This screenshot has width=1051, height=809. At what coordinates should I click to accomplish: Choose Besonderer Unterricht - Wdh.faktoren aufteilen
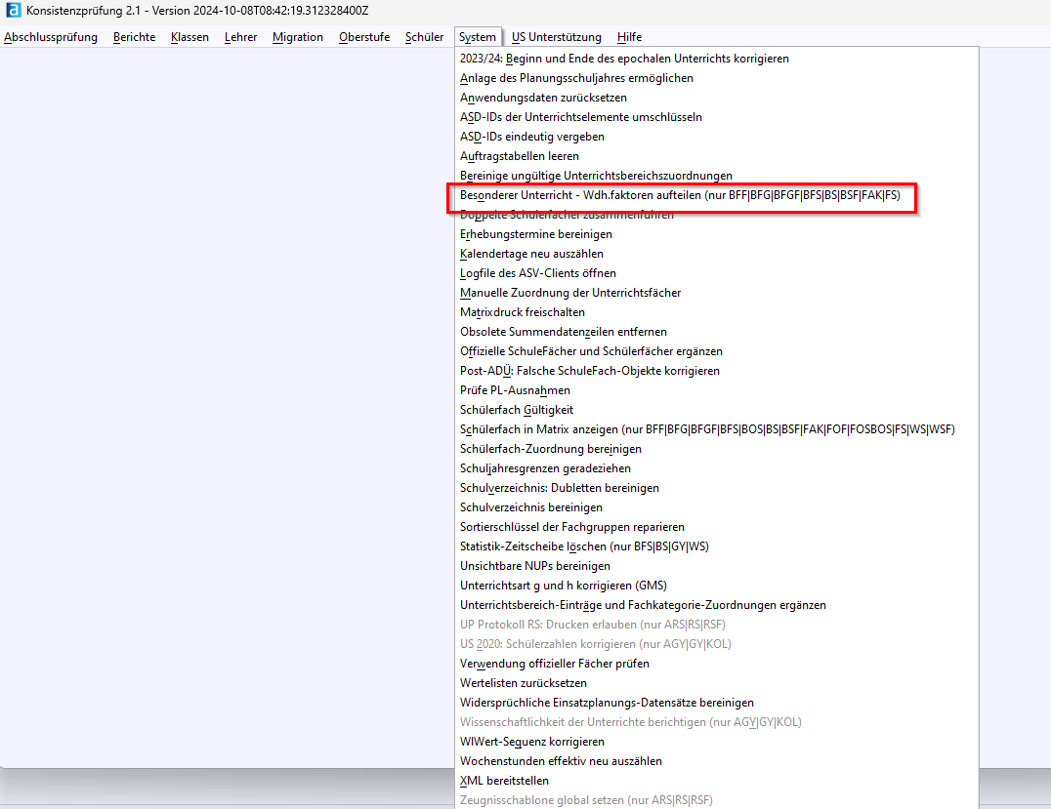pyautogui.click(x=717, y=195)
